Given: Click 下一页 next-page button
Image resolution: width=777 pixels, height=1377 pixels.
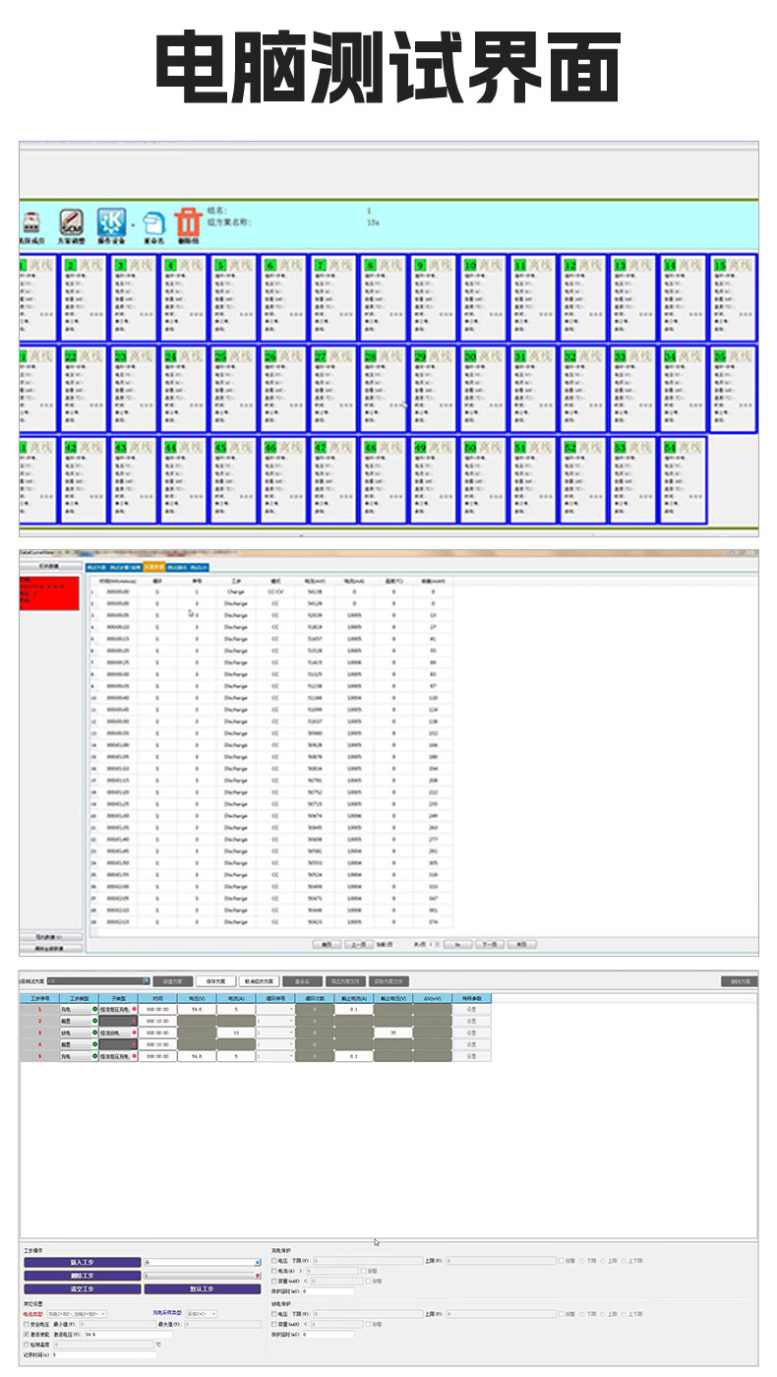Looking at the screenshot, I should point(490,945).
